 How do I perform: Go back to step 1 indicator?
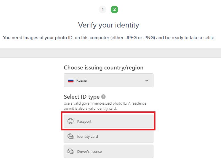coord(103,9)
